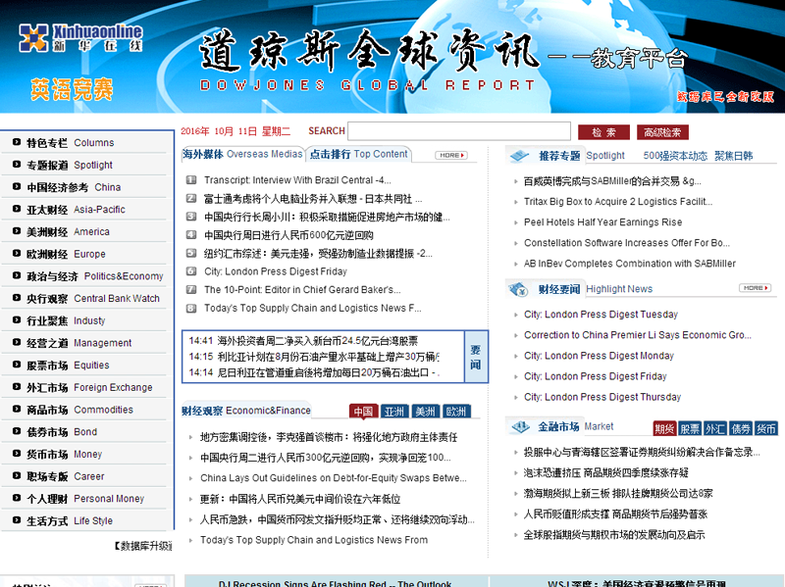Open Tritax Big Box to Acquire article
Screen dimensions: 785x587
[x=618, y=202]
